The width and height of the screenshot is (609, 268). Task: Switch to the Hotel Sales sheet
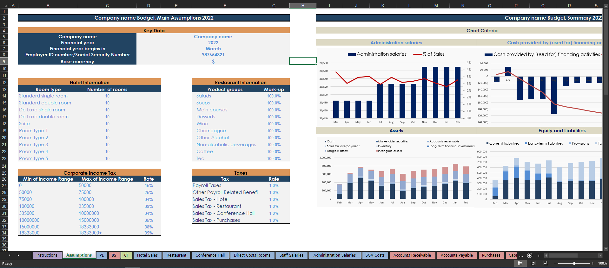coord(147,255)
